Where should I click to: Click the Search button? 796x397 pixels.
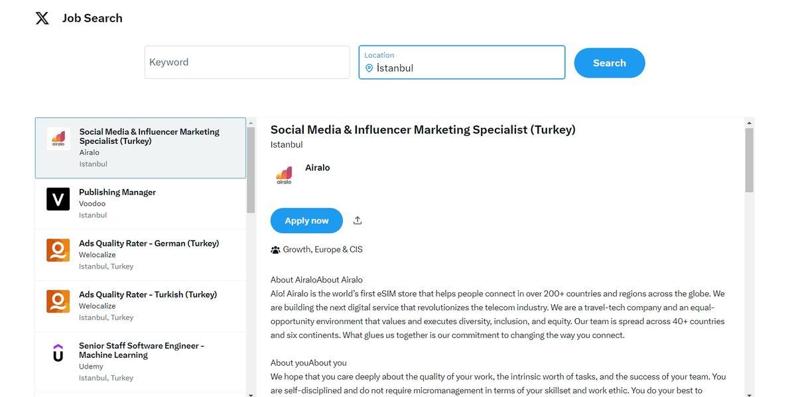tap(609, 62)
